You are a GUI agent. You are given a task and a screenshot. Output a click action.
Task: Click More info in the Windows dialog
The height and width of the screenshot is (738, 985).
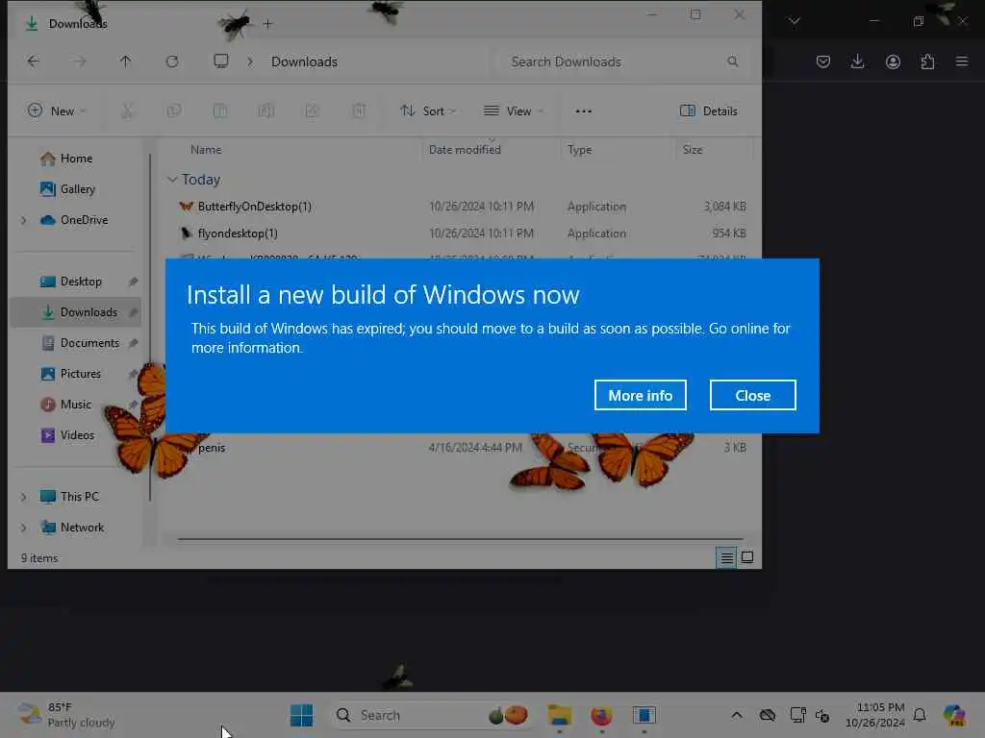pyautogui.click(x=640, y=395)
